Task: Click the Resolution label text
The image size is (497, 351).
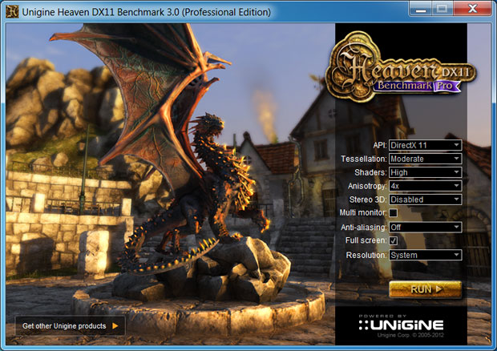Action: (366, 255)
